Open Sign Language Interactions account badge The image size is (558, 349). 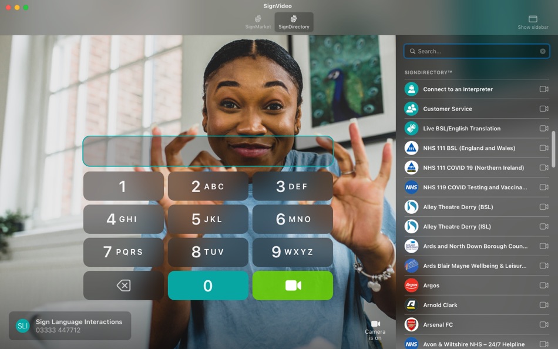pyautogui.click(x=70, y=326)
